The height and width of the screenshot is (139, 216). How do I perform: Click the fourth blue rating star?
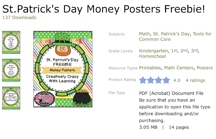click(166, 80)
